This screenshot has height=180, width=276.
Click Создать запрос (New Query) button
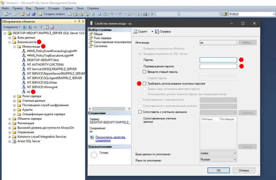(52, 14)
